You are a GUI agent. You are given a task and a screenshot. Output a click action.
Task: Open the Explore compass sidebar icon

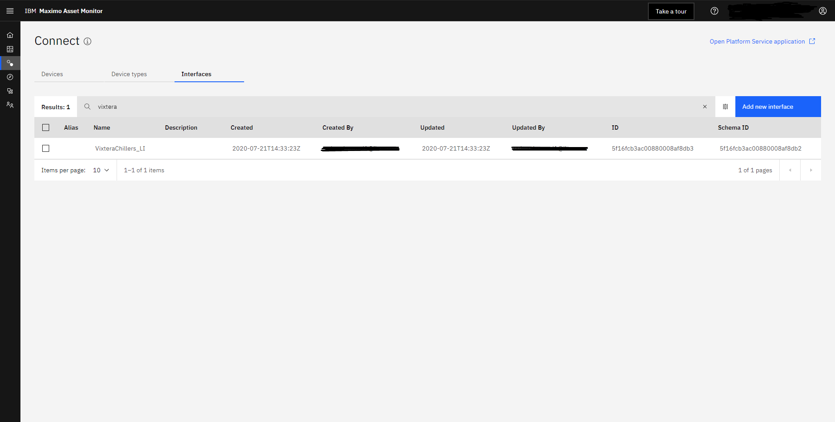coord(10,77)
